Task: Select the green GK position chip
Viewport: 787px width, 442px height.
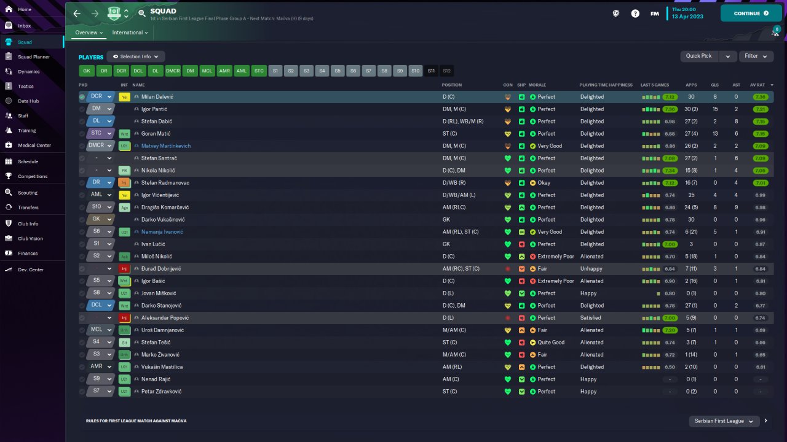Action: click(x=87, y=71)
